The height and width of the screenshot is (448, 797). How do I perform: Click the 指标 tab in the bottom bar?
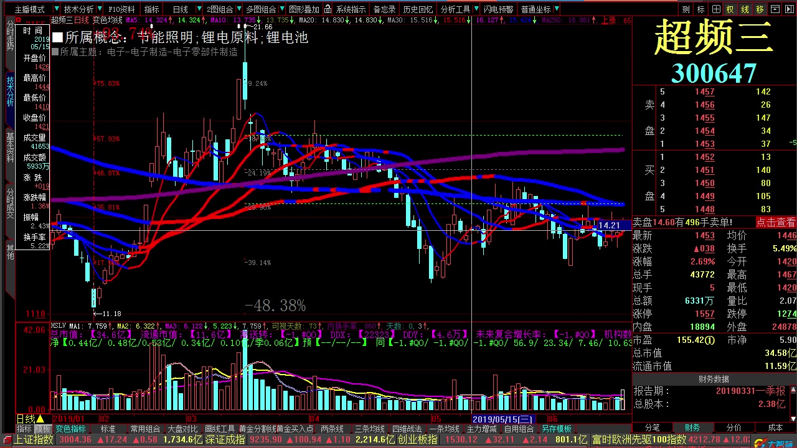(x=24, y=429)
